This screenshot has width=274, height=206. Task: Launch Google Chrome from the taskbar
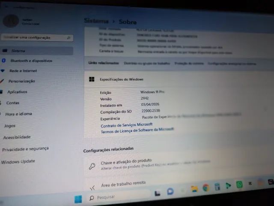tap(206, 188)
